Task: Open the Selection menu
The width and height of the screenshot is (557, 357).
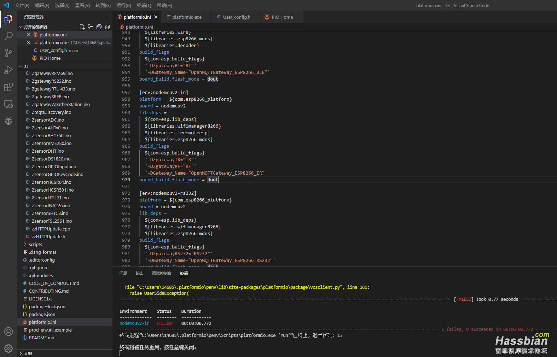Action: (x=62, y=5)
